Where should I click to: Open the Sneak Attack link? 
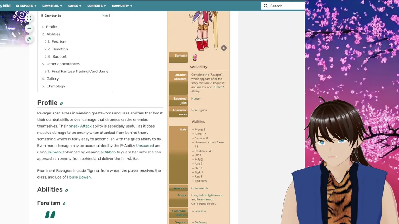80,126
